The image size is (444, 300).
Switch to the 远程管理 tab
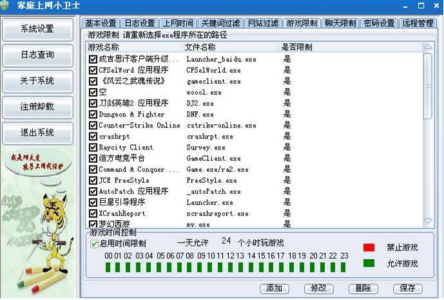point(418,23)
